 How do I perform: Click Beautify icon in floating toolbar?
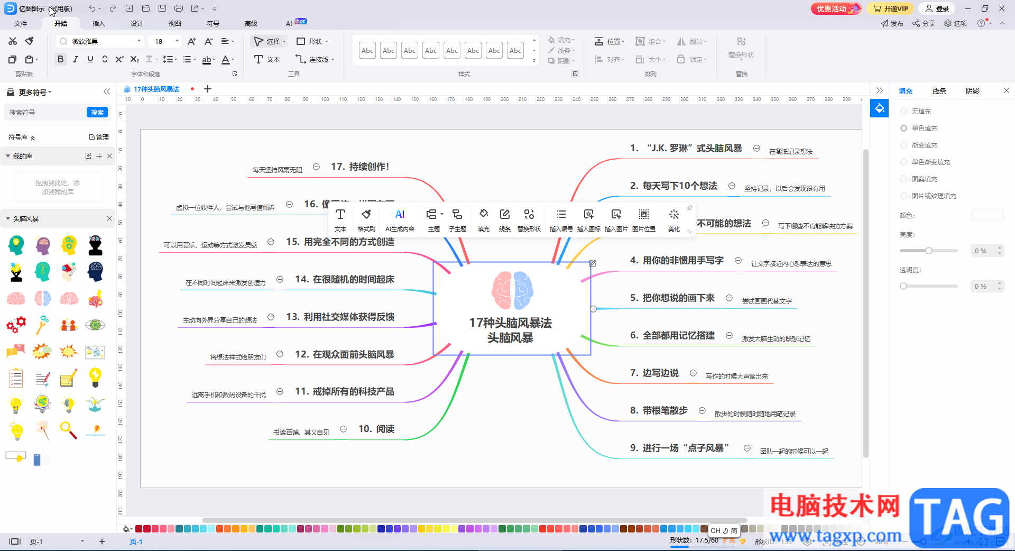[x=674, y=220]
